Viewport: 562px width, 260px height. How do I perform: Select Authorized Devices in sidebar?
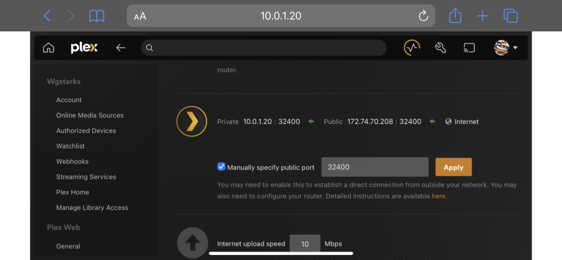[86, 131]
